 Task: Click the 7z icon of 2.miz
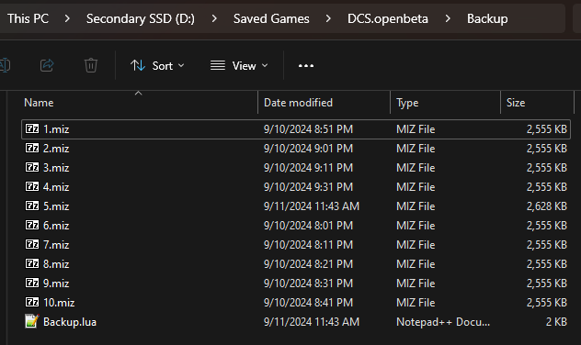[32, 148]
